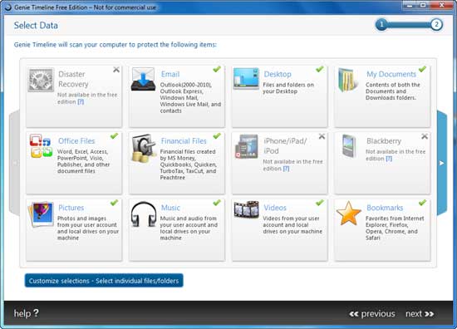Proceed with the next button
Viewport: 457px width, 329px height.
tap(420, 314)
